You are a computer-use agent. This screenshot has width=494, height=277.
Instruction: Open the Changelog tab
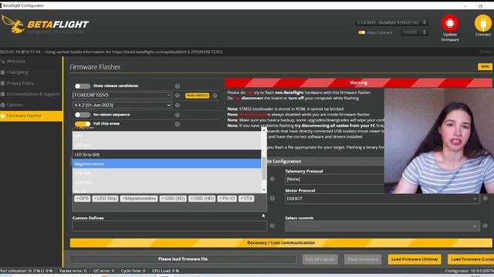pos(31,72)
